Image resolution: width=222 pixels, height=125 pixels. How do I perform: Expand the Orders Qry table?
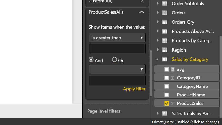click(x=158, y=22)
